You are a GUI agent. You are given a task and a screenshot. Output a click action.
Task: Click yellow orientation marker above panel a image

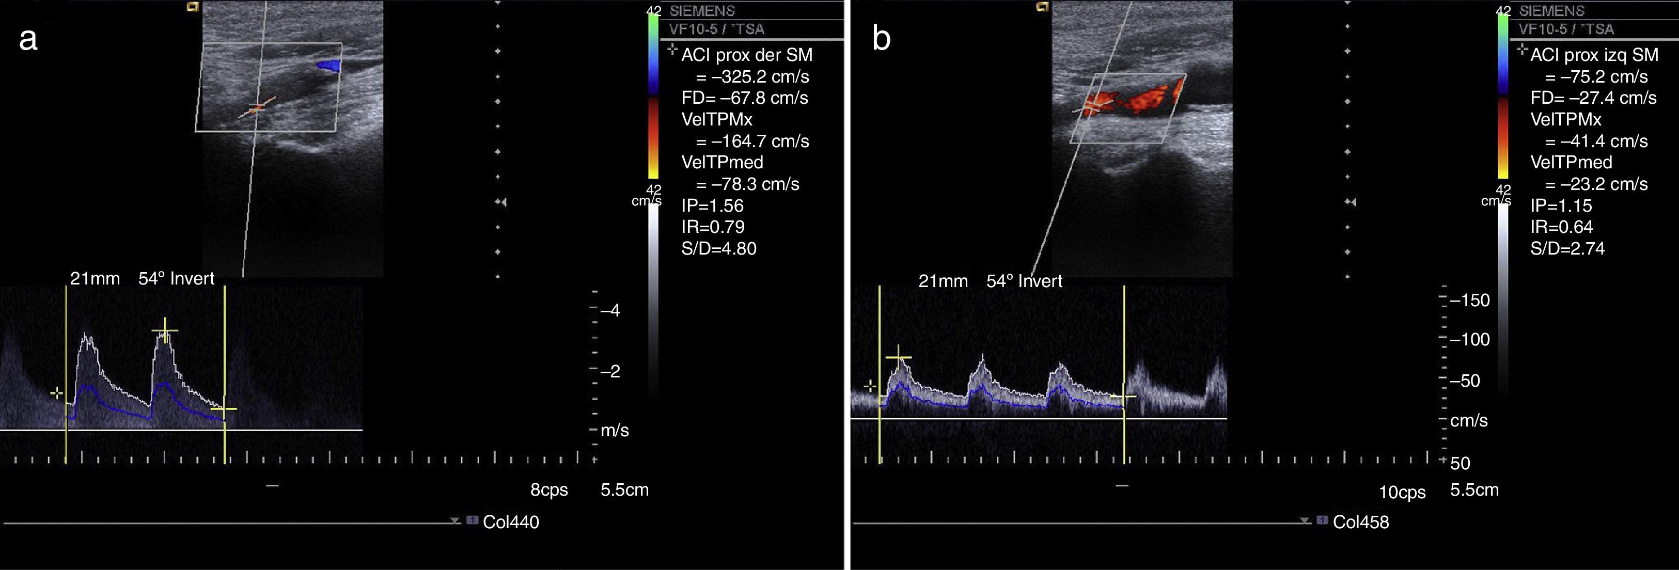[x=193, y=7]
